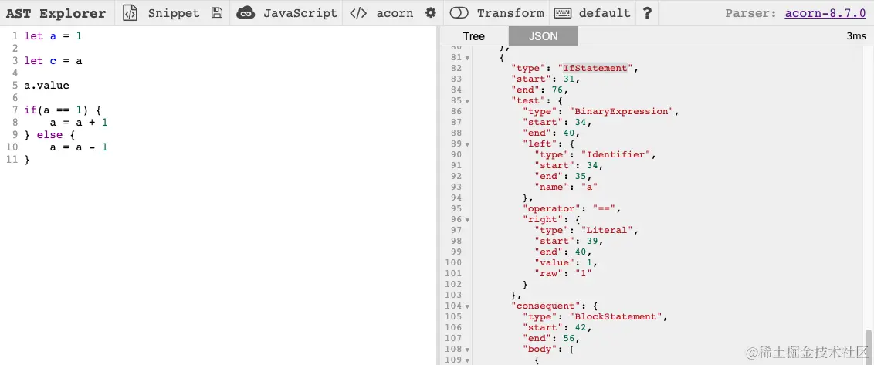Click the keyboard keybindings icon

click(x=563, y=13)
